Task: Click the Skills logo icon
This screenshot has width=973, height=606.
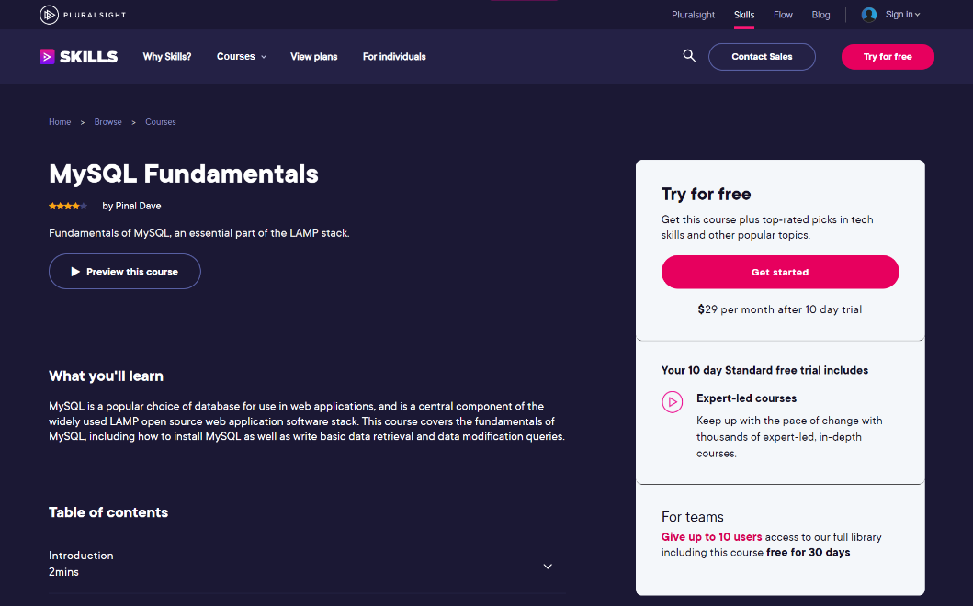Action: tap(47, 56)
